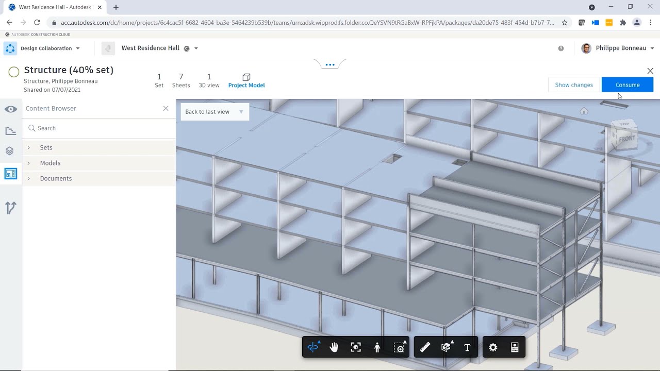Click the yellow extension icon
Image resolution: width=660 pixels, height=371 pixels.
[609, 23]
